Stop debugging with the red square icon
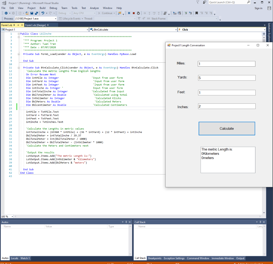Viewport: 273px width, 264px height. (x=134, y=13)
